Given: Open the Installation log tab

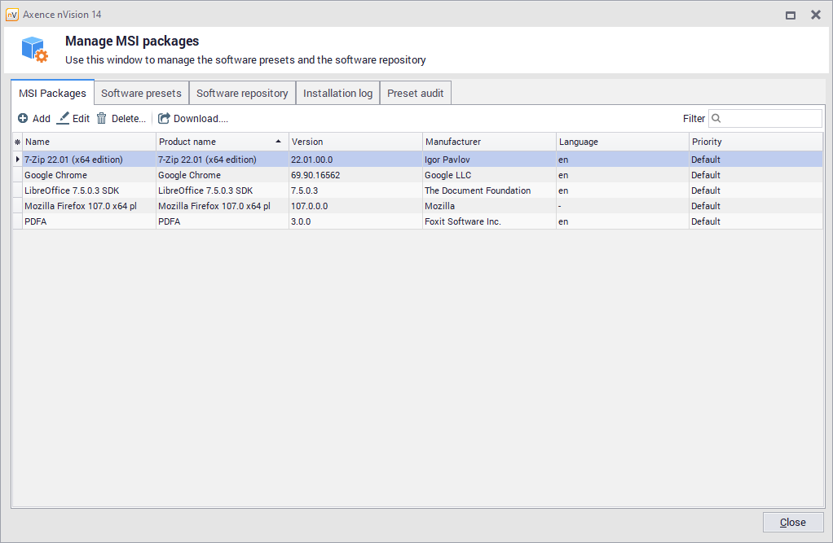Looking at the screenshot, I should (x=337, y=94).
